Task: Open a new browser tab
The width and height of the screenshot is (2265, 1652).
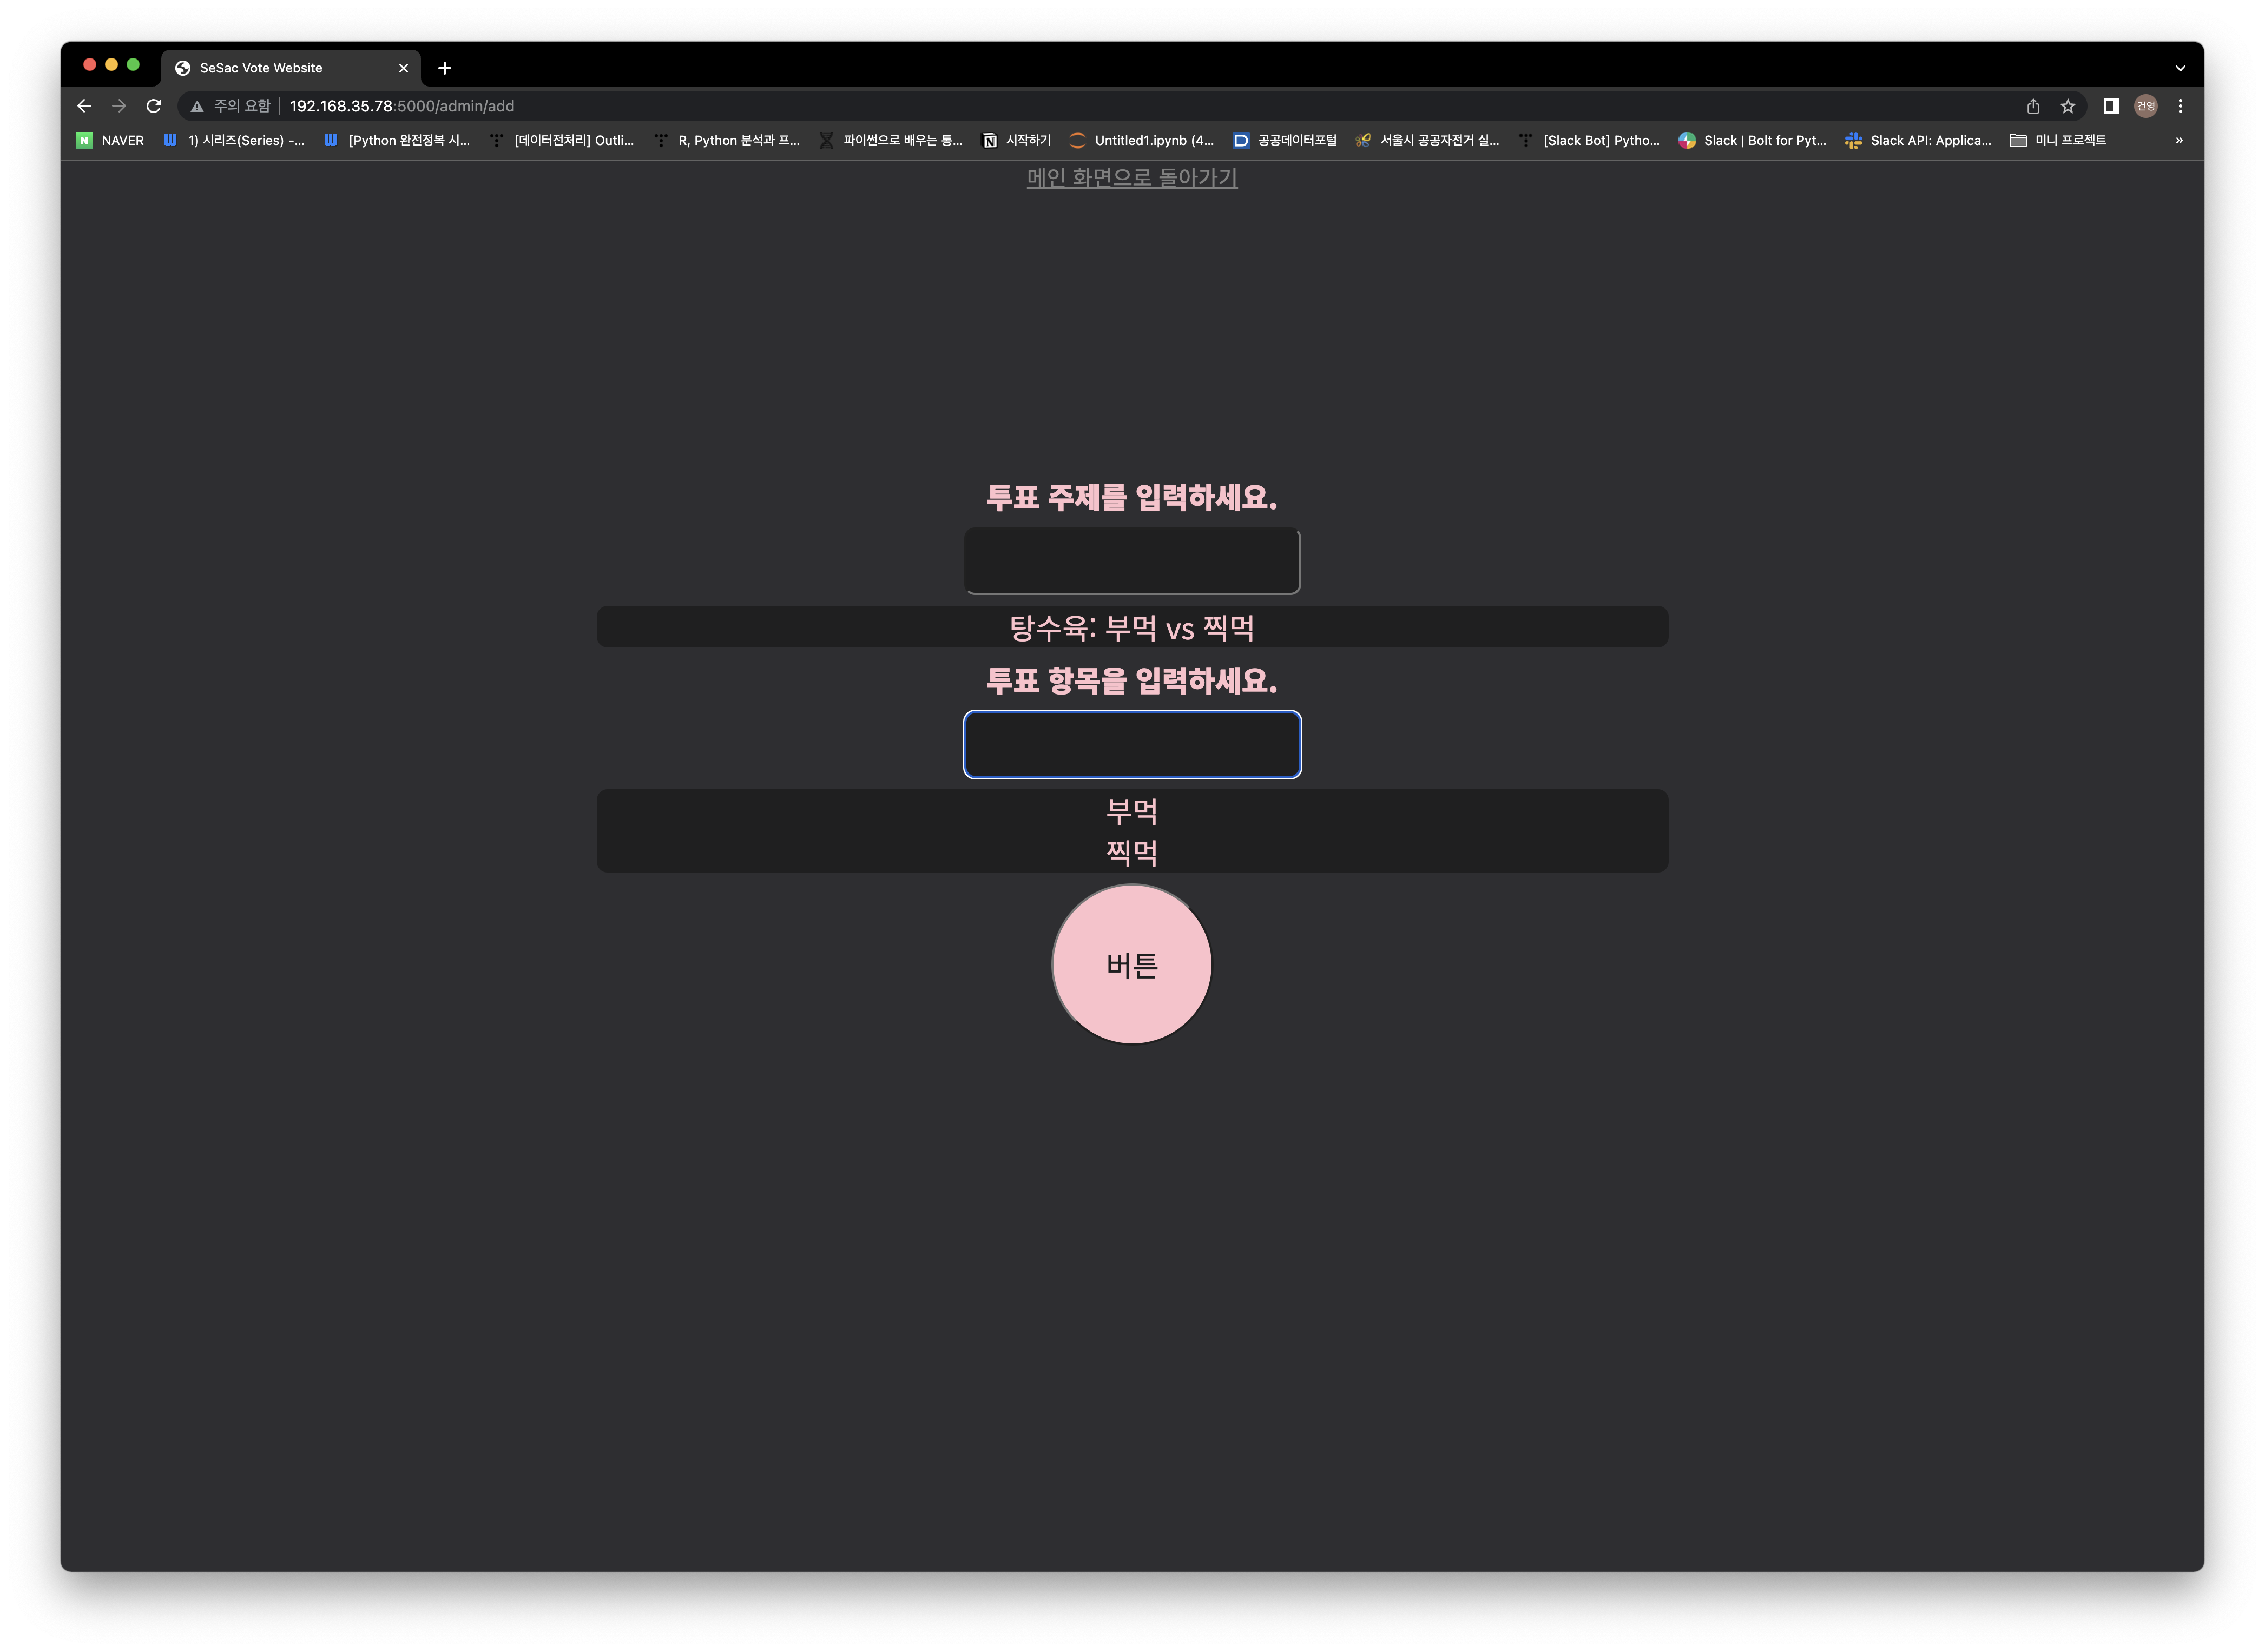Action: click(445, 68)
